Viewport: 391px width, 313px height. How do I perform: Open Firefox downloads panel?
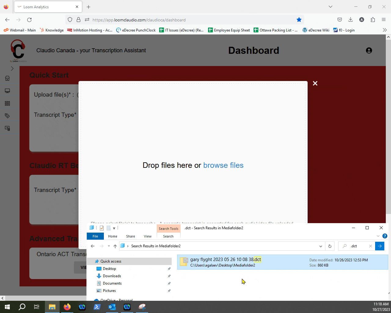[351, 20]
